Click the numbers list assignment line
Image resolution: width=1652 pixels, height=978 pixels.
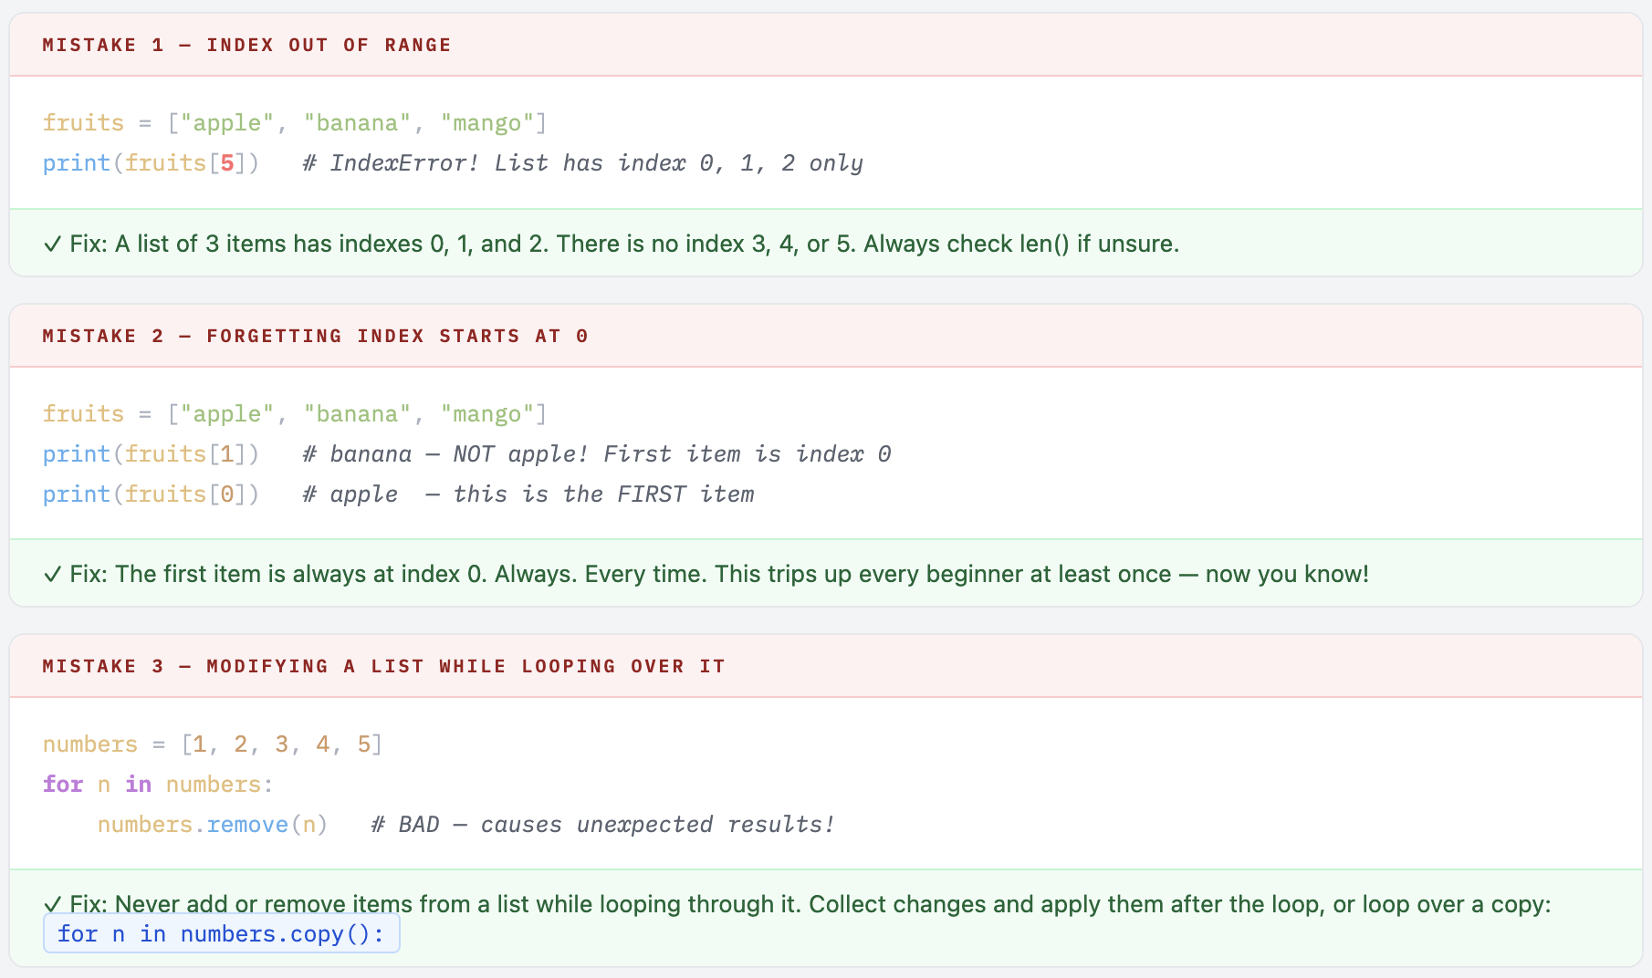(212, 744)
